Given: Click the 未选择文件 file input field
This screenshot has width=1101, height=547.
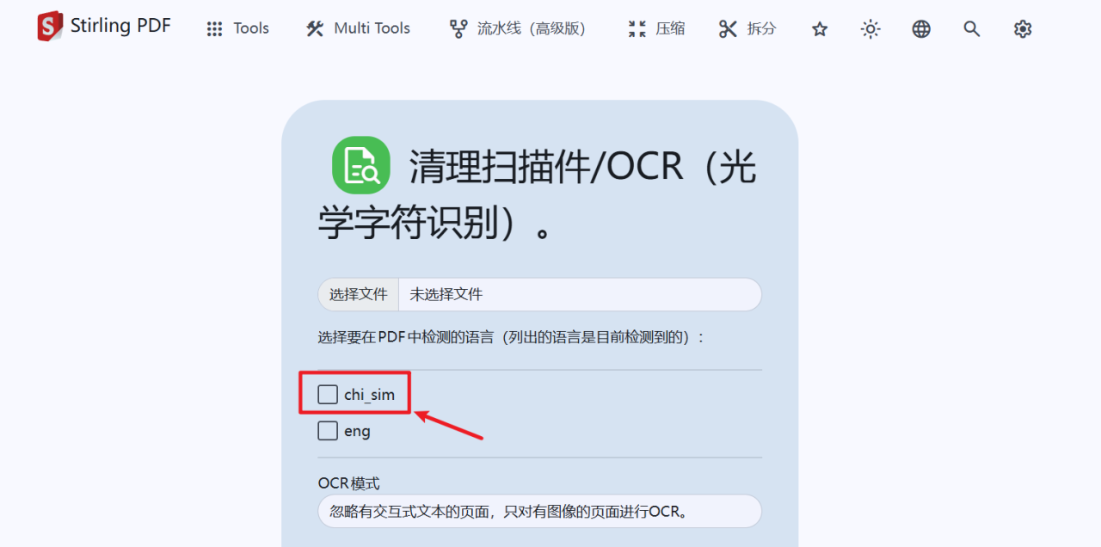Looking at the screenshot, I should pyautogui.click(x=580, y=294).
